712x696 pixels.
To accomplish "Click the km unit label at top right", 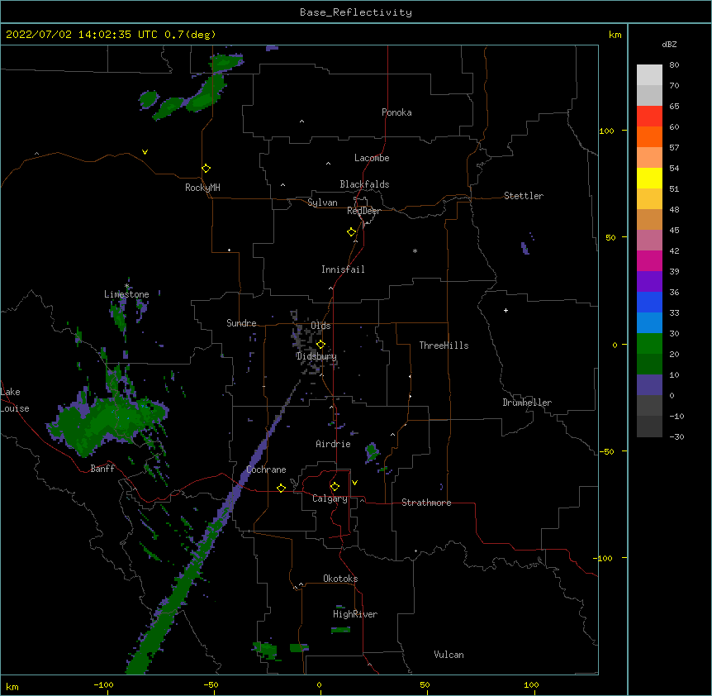I will (x=615, y=35).
